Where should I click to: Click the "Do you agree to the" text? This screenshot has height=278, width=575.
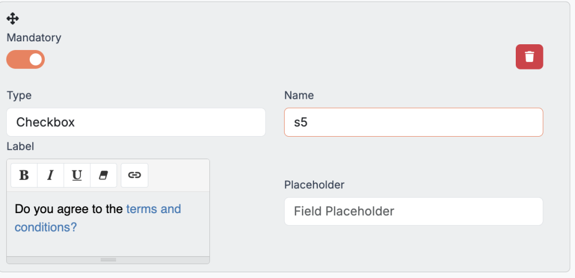pyautogui.click(x=69, y=209)
